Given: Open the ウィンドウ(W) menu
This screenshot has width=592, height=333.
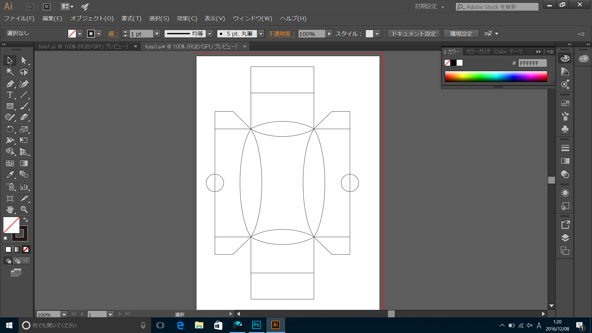Looking at the screenshot, I should 253,18.
